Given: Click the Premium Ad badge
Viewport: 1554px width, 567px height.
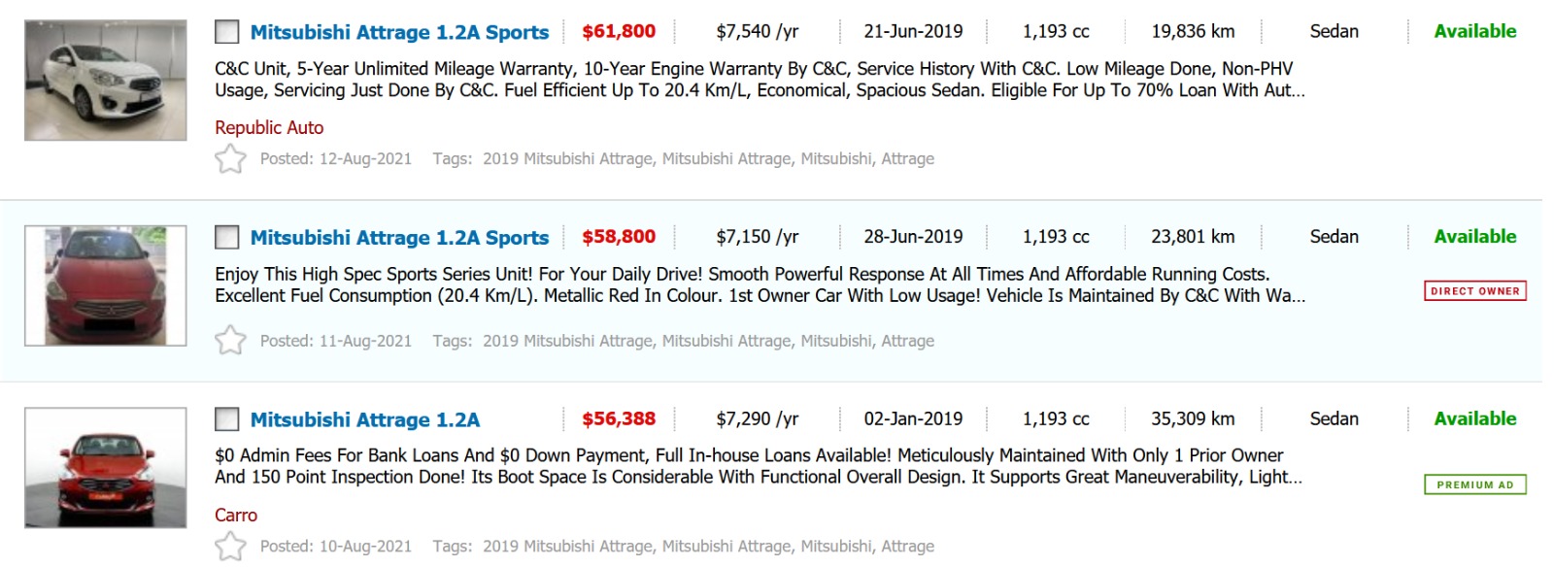Looking at the screenshot, I should pos(1474,484).
